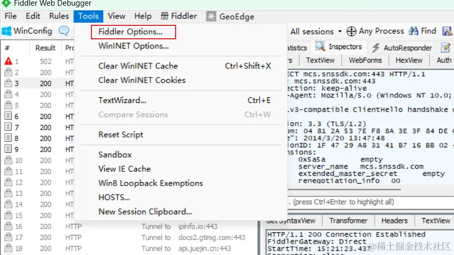Image resolution: width=454 pixels, height=255 pixels.
Task: Select session 16 tunnel to ipinfo.io:443
Action: 129,226
